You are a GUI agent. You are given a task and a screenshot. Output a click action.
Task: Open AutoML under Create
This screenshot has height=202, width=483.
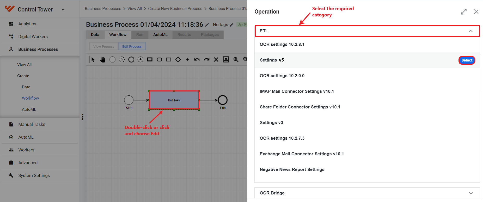pos(29,109)
